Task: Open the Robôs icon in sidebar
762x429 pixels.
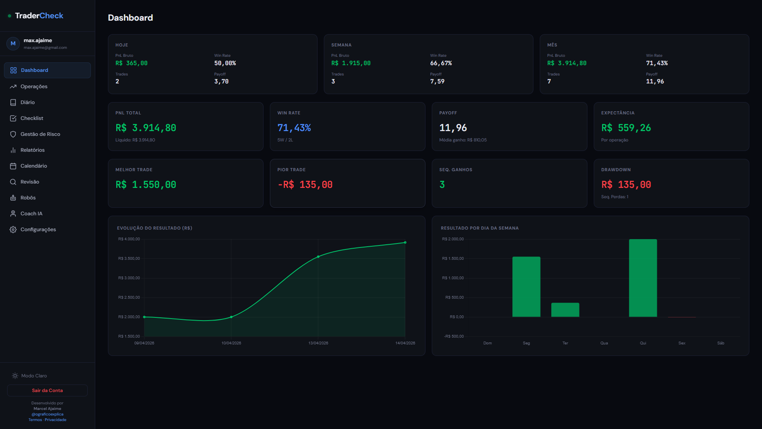Action: (x=13, y=197)
